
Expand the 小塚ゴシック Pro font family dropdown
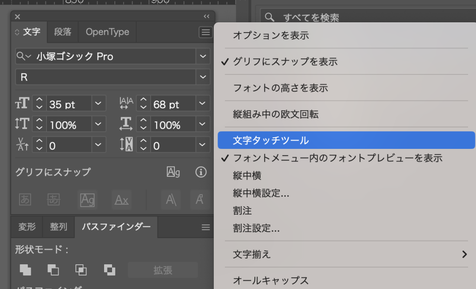tap(203, 56)
